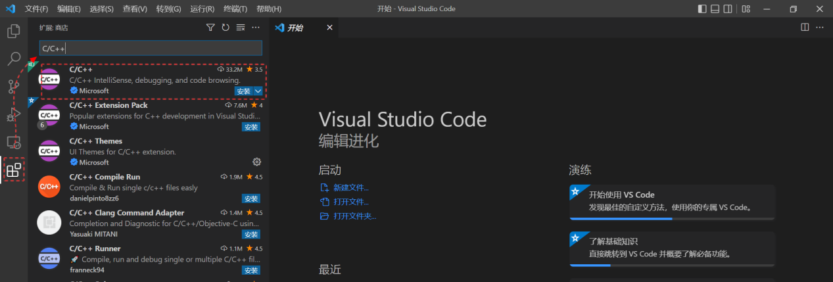
Task: Click the C/C++ Runner title
Action: click(x=95, y=248)
